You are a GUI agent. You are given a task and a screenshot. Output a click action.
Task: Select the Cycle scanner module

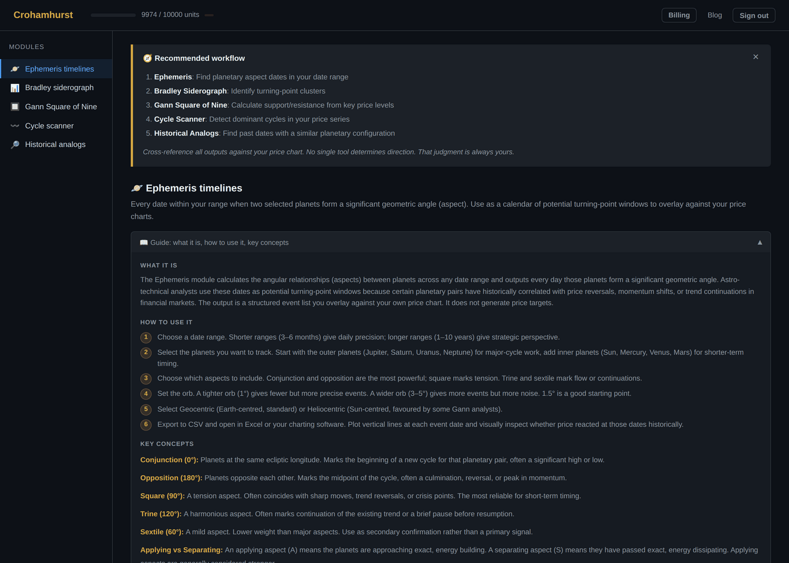[x=56, y=126]
